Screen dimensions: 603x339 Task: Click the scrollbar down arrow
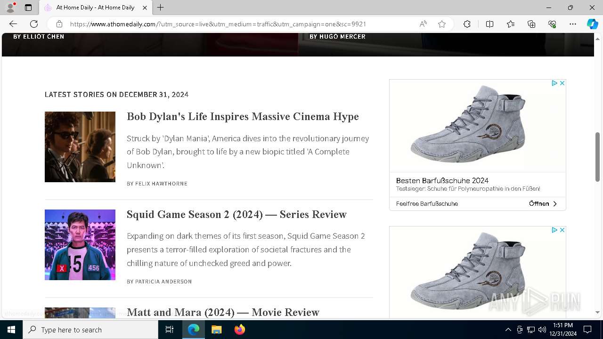(x=597, y=312)
